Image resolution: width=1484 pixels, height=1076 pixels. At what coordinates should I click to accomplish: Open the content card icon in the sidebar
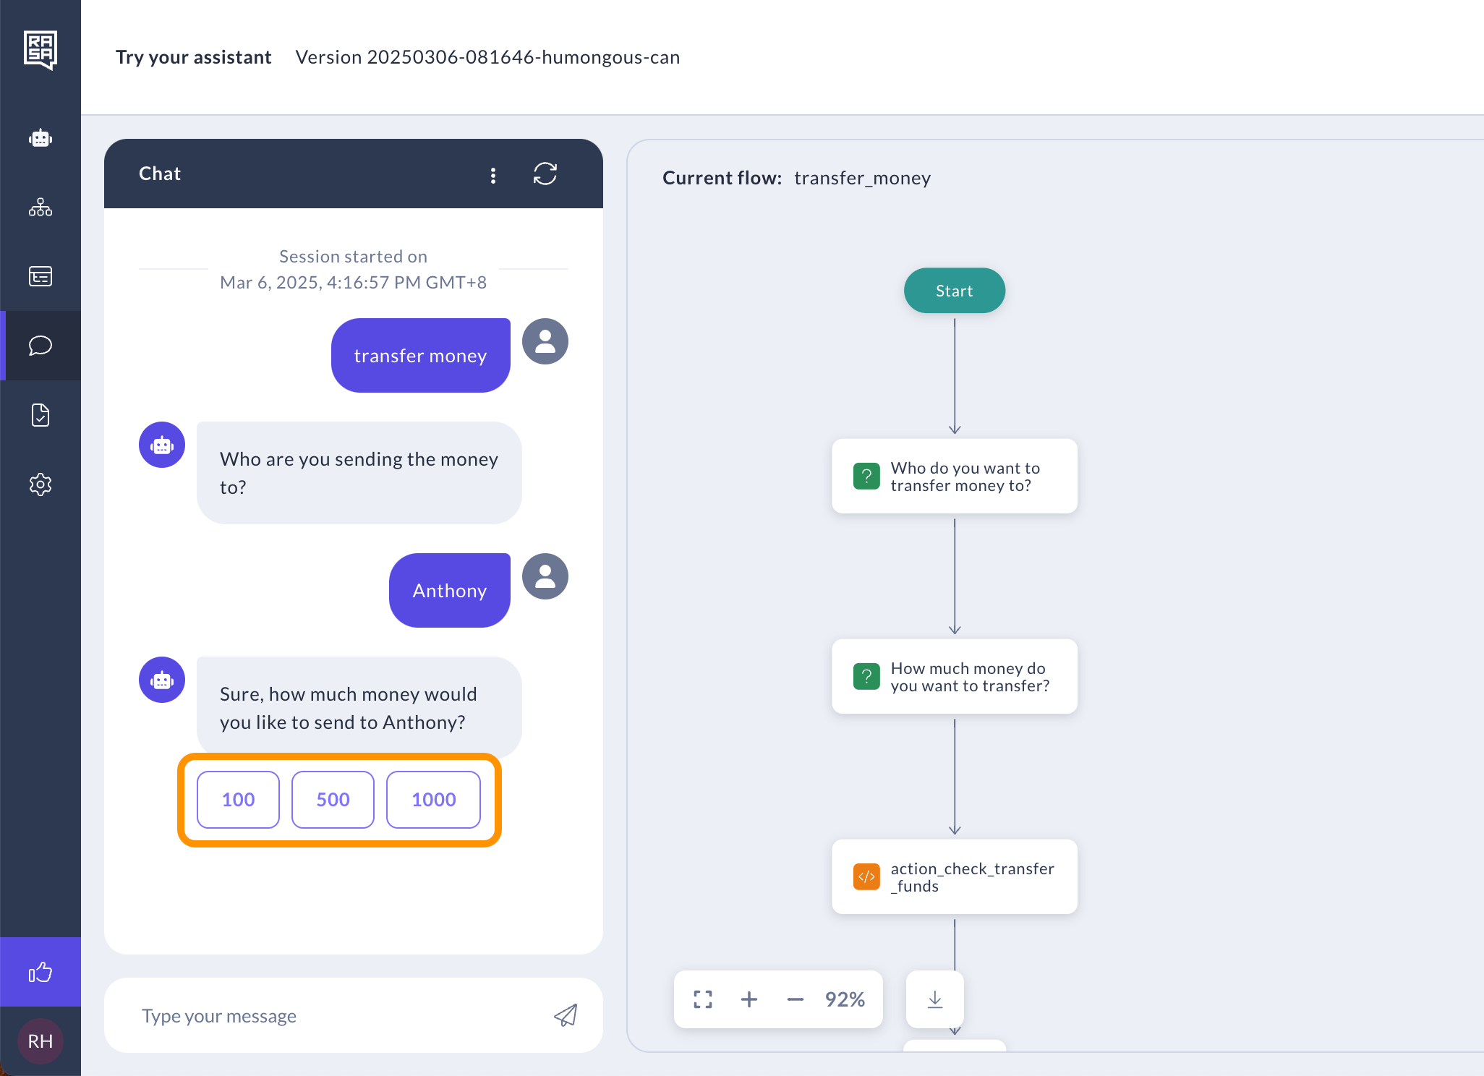coord(40,276)
